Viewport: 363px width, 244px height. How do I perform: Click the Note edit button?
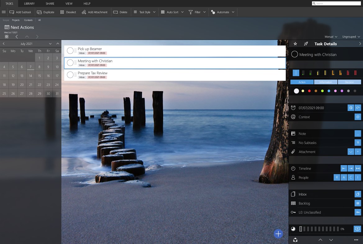pyautogui.click(x=358, y=134)
